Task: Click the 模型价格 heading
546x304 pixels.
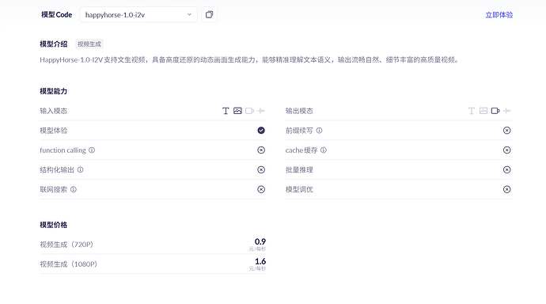Action: (x=54, y=225)
